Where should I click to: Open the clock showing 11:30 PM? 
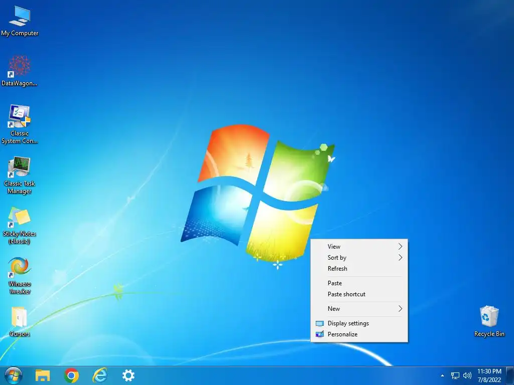[x=489, y=375]
